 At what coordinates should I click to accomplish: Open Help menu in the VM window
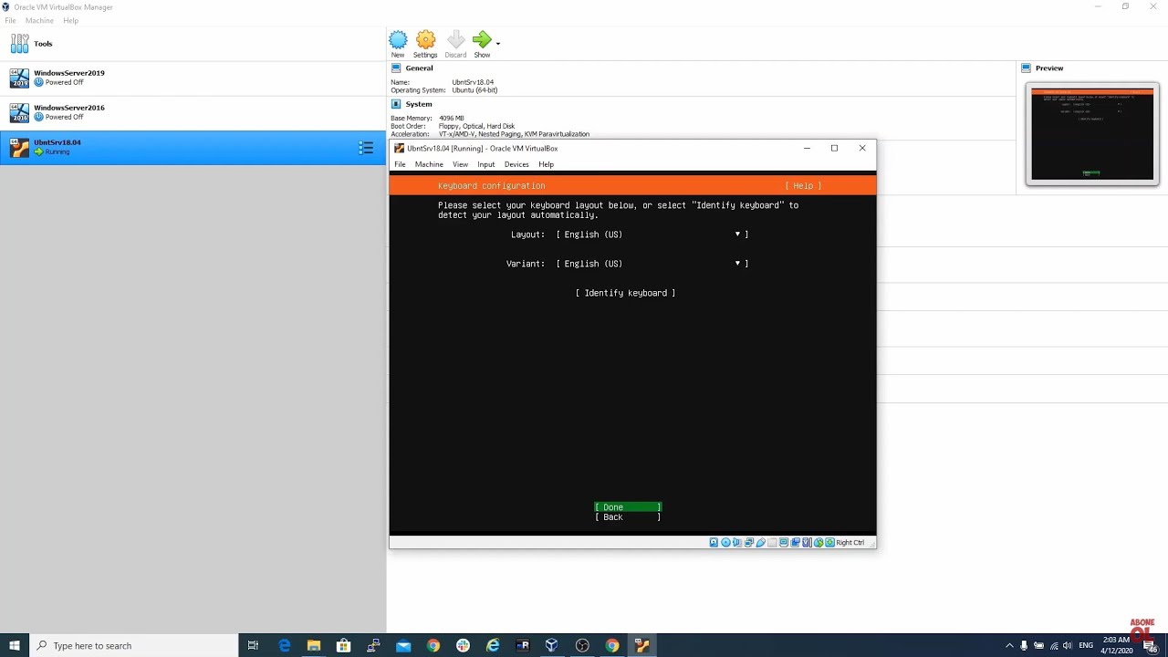[546, 164]
